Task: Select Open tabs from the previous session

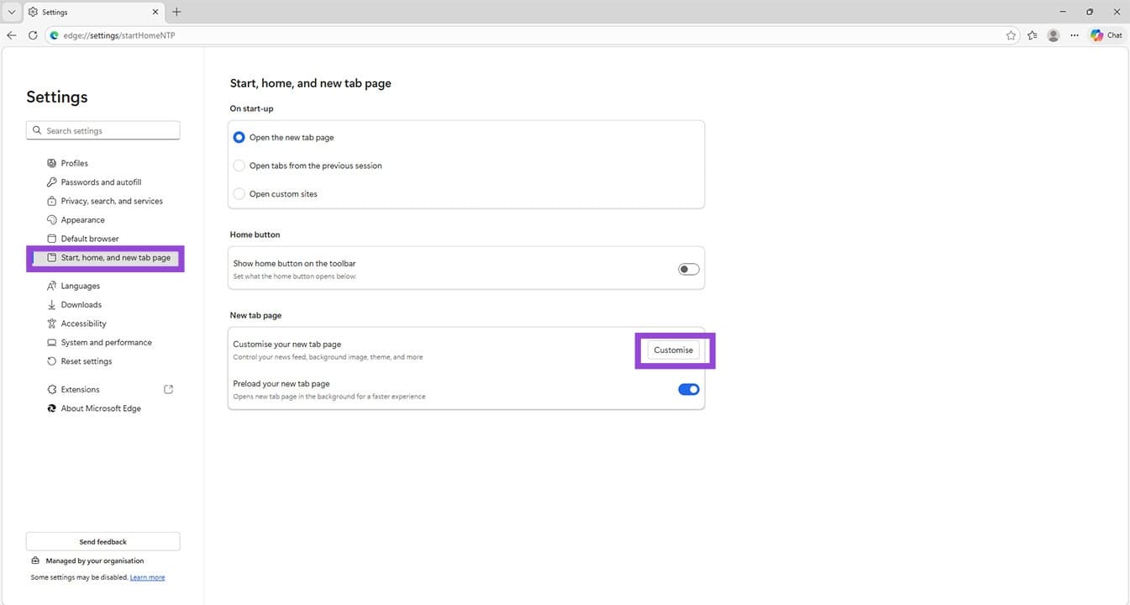Action: click(239, 165)
